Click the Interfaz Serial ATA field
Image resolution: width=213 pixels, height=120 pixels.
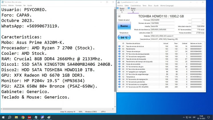[163, 26]
